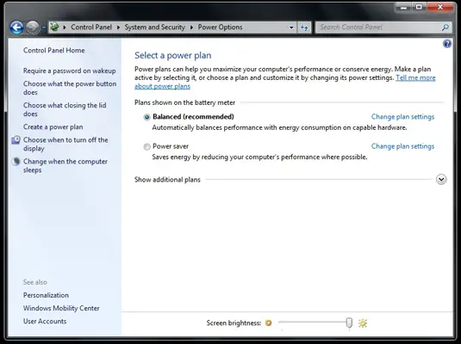Click the Search Control Panel field

click(378, 28)
